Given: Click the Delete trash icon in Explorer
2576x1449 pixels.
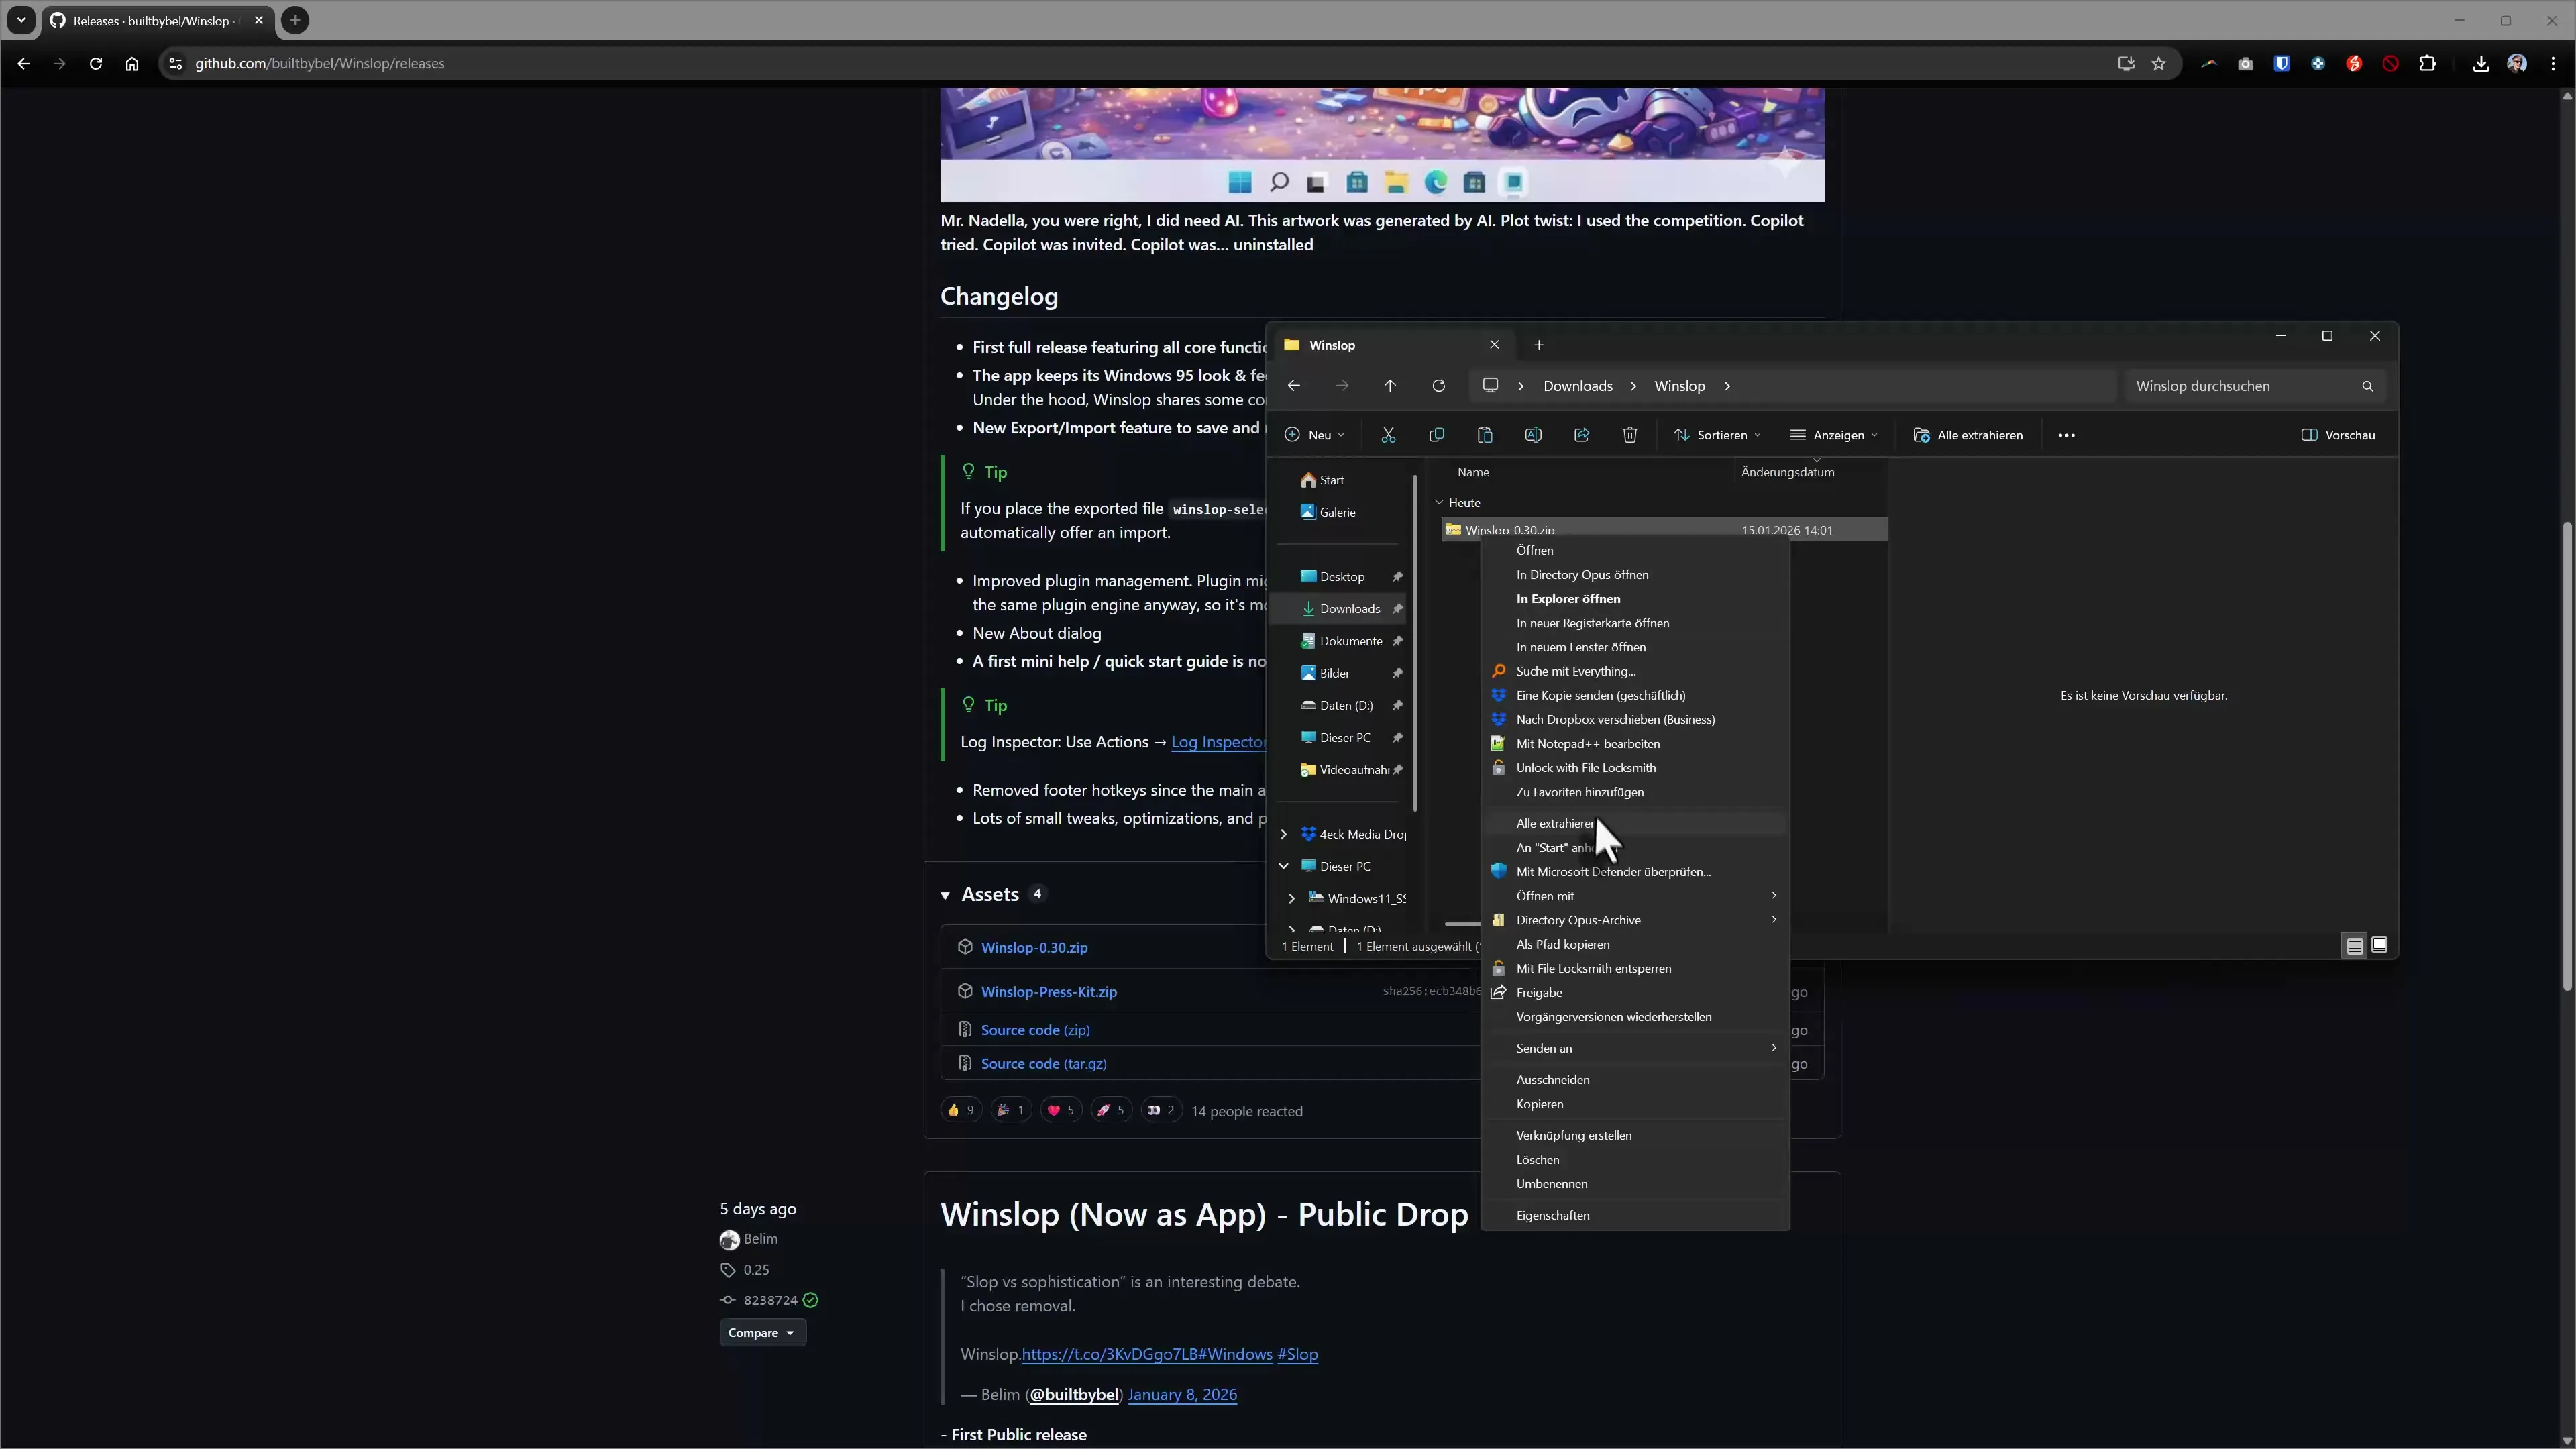Looking at the screenshot, I should [1630, 435].
